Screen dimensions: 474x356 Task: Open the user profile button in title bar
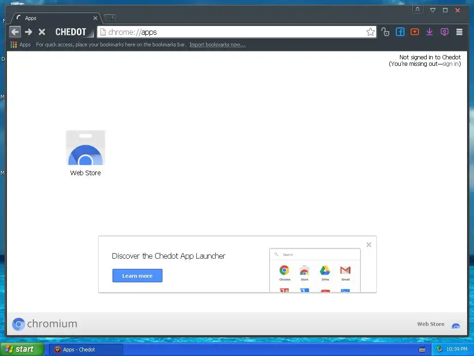[418, 9]
